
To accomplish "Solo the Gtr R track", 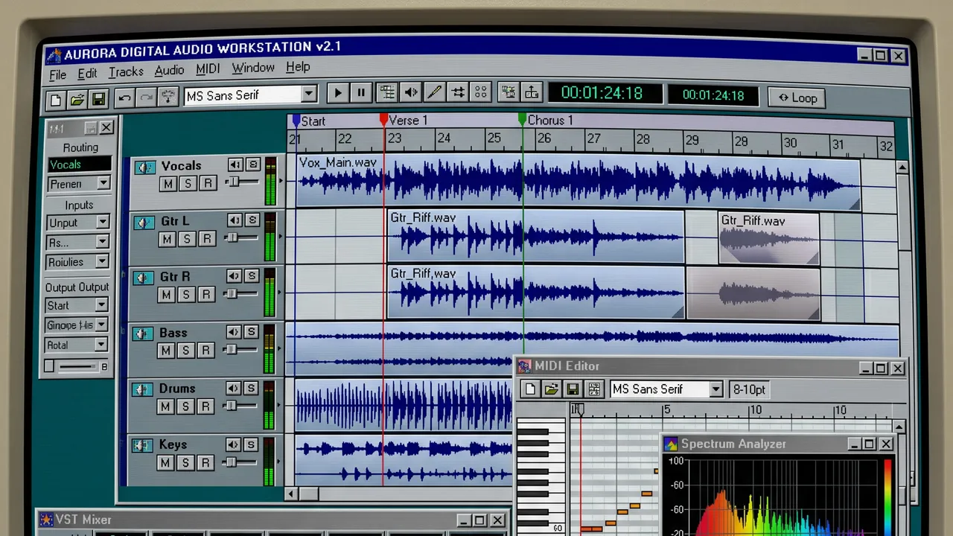I will pos(187,295).
